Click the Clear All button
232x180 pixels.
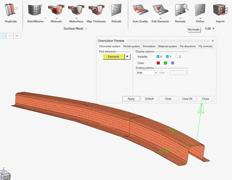tap(187, 99)
